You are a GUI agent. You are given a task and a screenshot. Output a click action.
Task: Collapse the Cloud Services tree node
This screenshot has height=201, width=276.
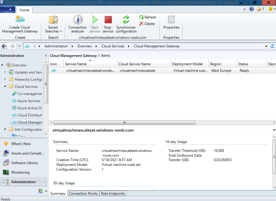5,86
